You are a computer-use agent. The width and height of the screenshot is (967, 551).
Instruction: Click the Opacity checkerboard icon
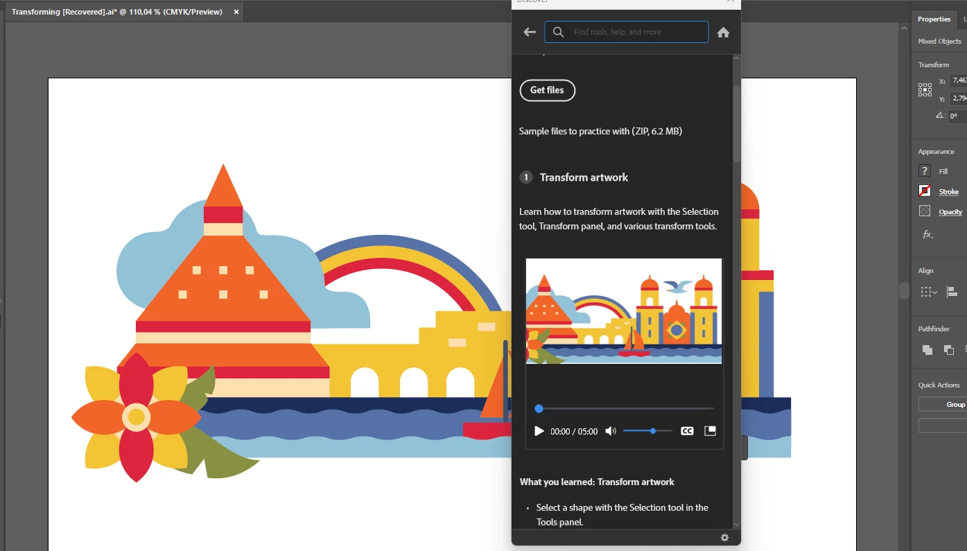click(925, 211)
